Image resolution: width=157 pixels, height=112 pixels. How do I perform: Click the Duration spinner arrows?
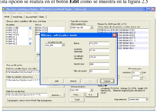pyautogui.click(x=141, y=73)
